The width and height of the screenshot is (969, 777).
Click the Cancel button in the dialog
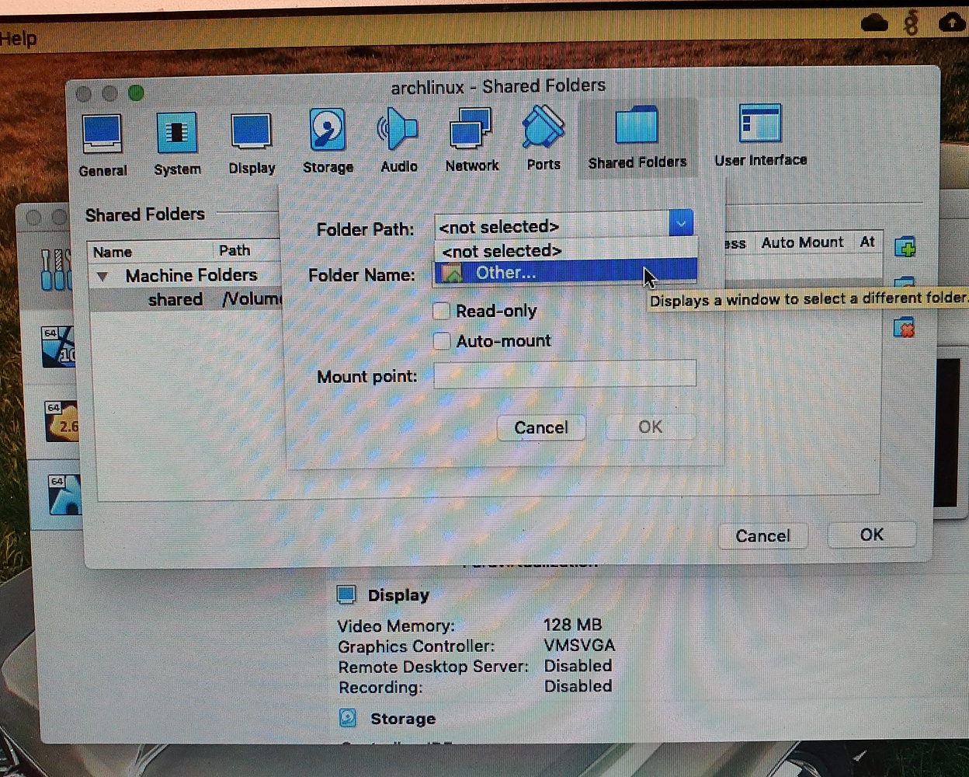point(540,427)
